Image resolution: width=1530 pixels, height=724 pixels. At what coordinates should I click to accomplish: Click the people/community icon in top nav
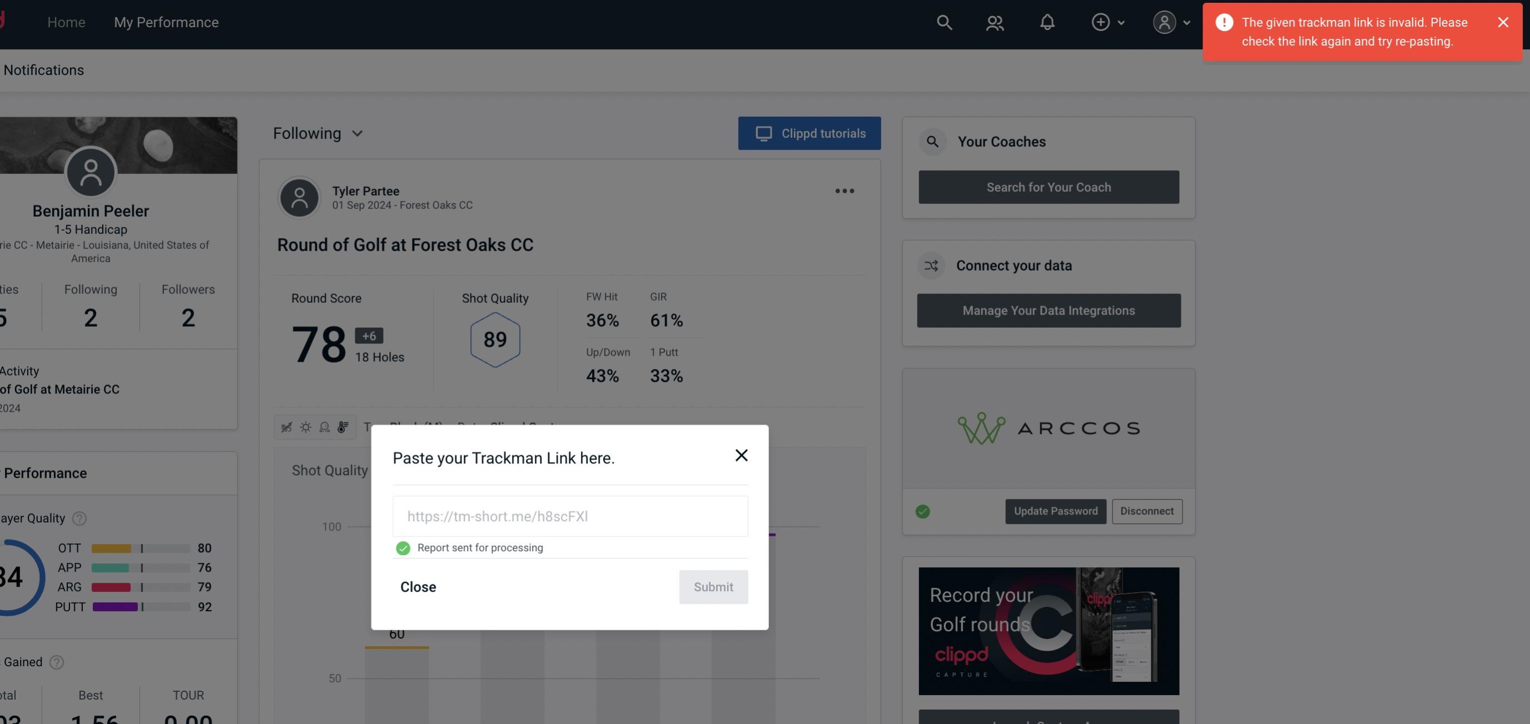pyautogui.click(x=995, y=22)
